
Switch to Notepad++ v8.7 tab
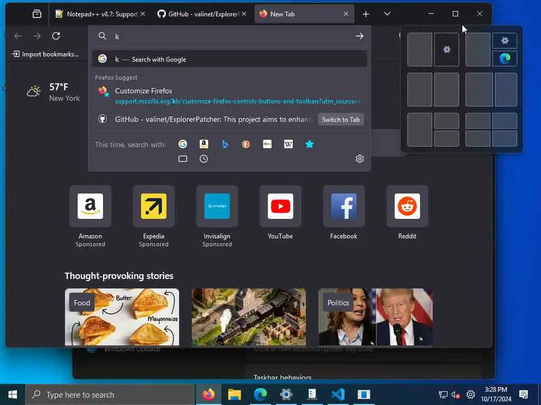pyautogui.click(x=100, y=14)
